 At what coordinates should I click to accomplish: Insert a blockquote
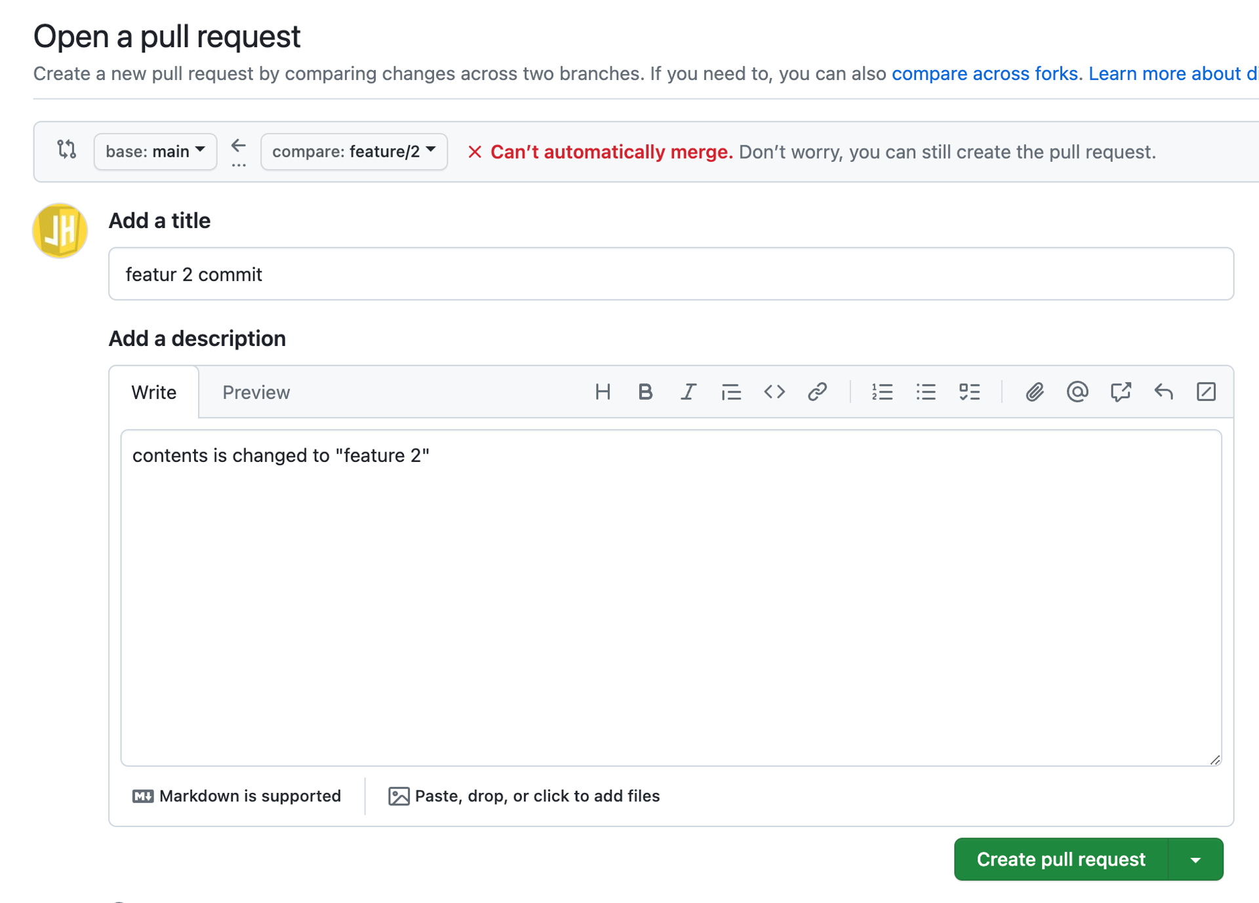[730, 392]
